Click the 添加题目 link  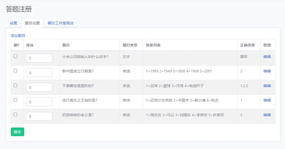(x=18, y=36)
